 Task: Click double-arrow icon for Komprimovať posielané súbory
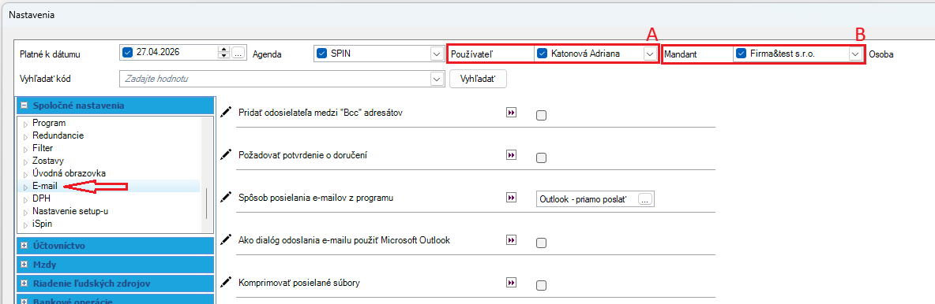coord(510,282)
